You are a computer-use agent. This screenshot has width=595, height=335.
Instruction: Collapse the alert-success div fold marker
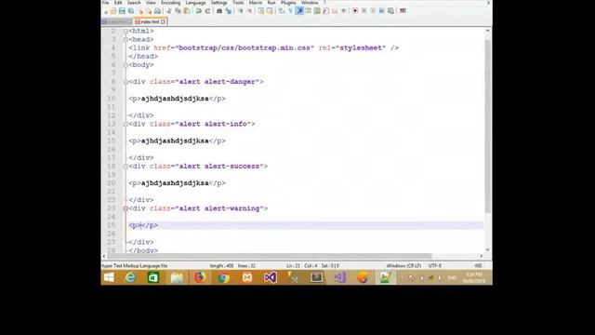(x=126, y=167)
